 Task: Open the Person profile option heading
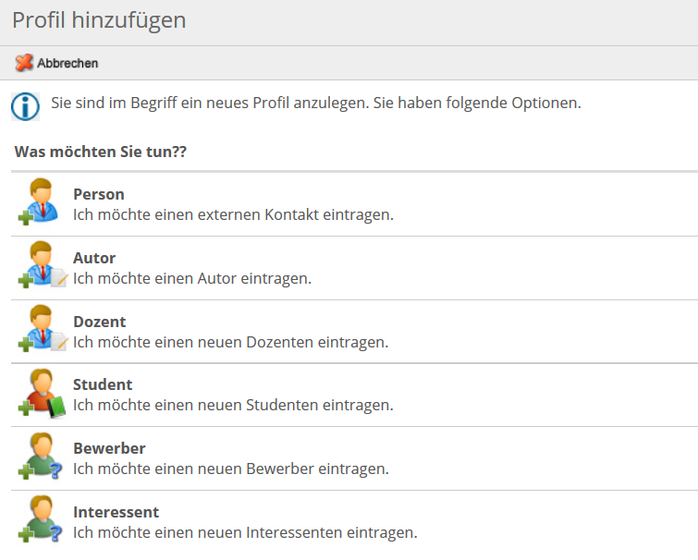pos(99,194)
